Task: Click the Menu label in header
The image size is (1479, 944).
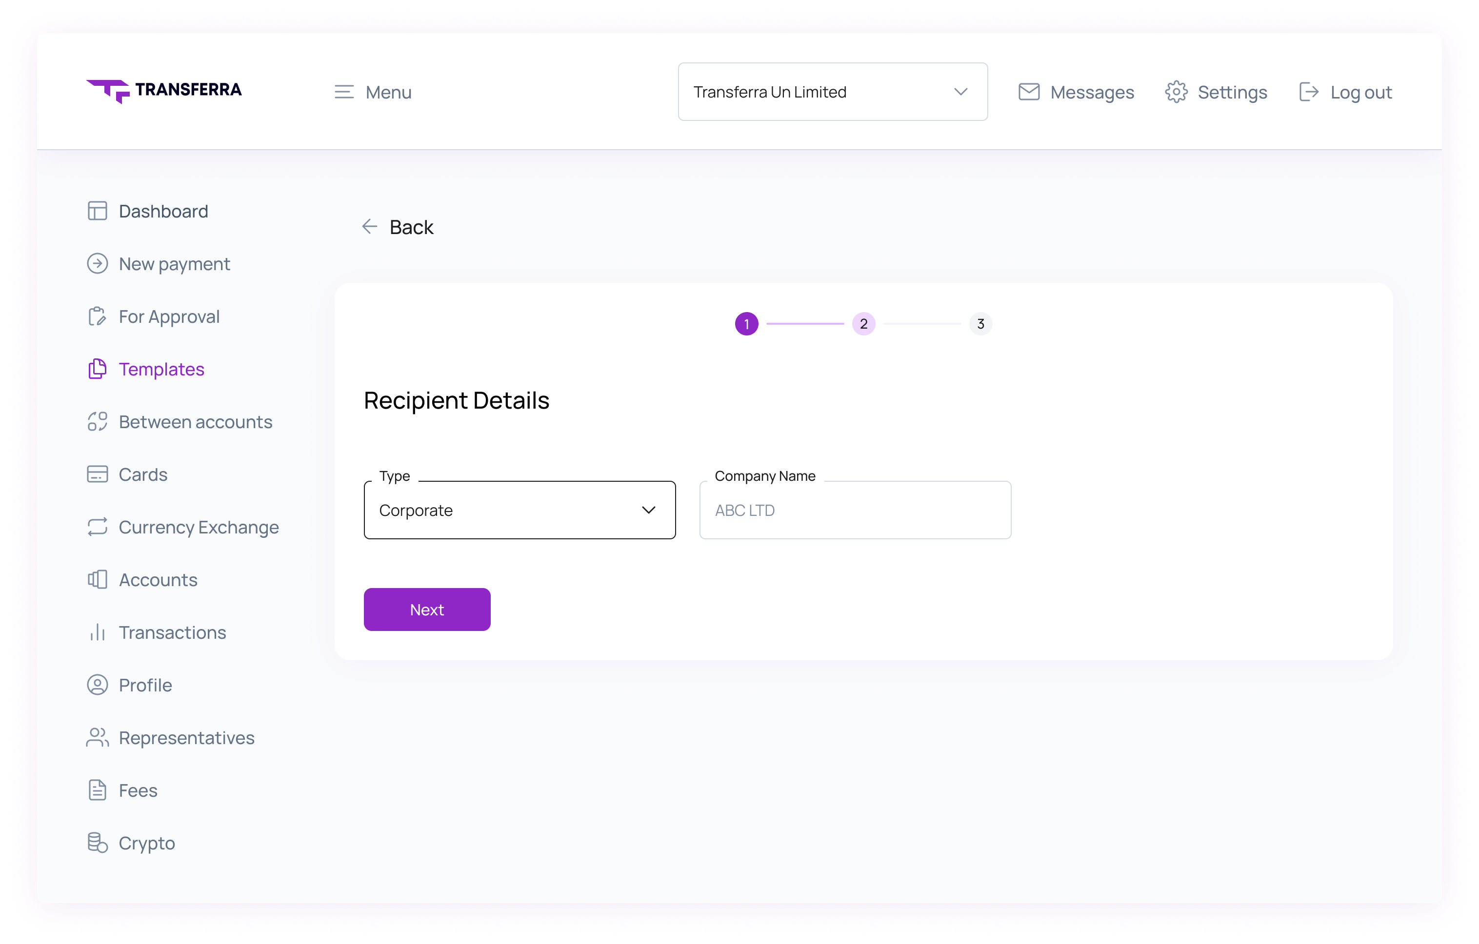Action: pyautogui.click(x=388, y=92)
